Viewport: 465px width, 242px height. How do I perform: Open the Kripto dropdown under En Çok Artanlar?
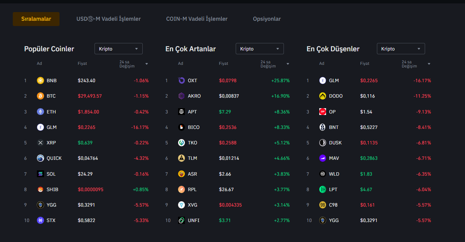(259, 49)
